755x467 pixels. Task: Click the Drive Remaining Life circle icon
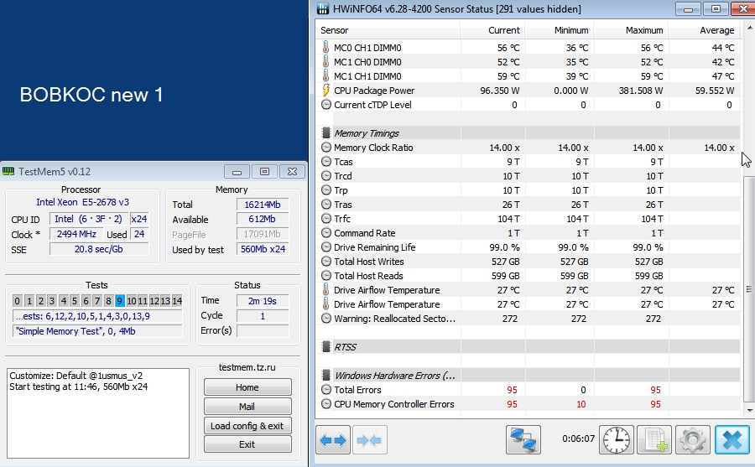326,247
